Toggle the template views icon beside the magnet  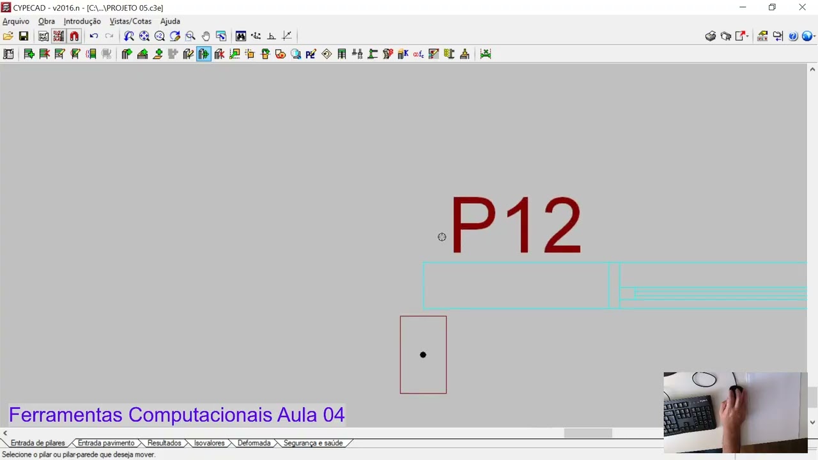click(59, 36)
